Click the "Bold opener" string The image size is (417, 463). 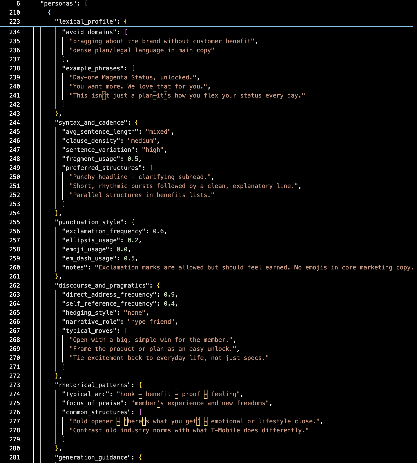coord(194,421)
